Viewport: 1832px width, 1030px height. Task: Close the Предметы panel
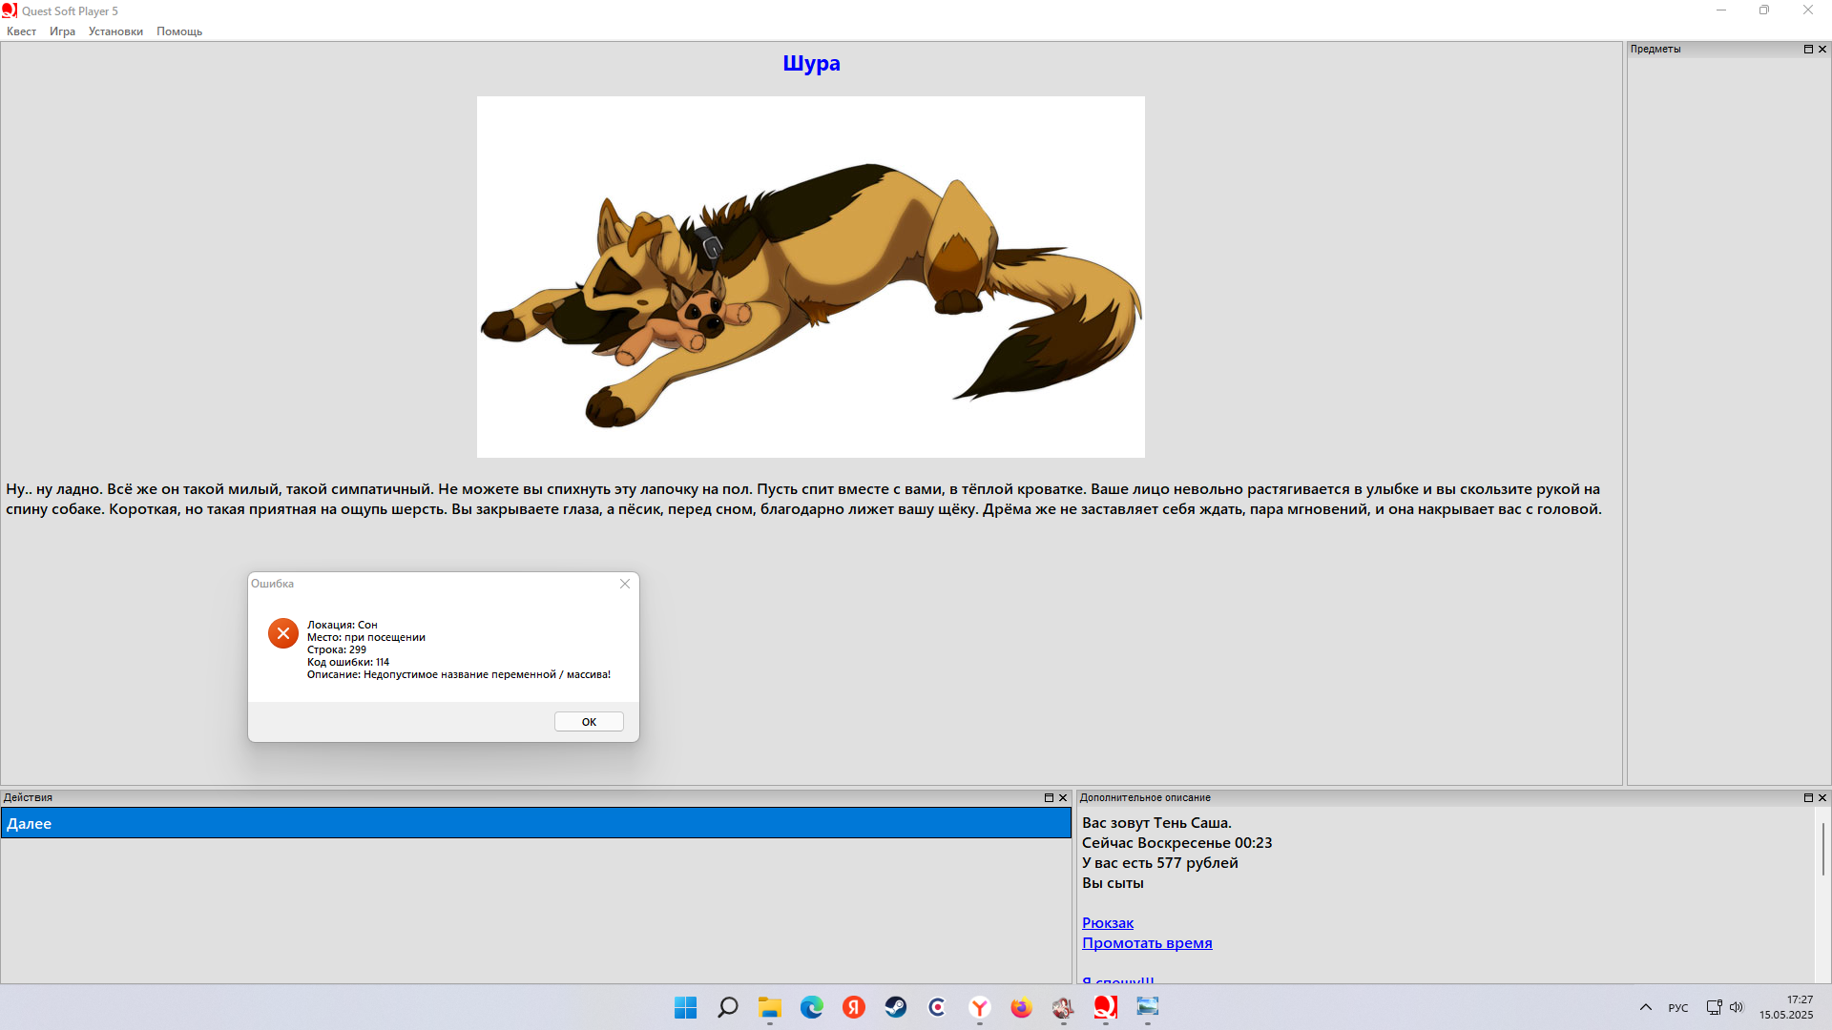(x=1822, y=49)
